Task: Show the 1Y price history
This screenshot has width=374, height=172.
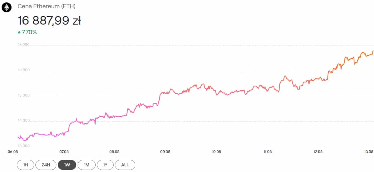Action: 105,165
